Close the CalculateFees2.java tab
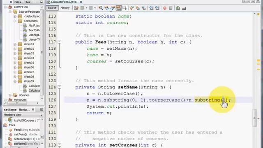This screenshot has height=148, width=263. pos(81,2)
